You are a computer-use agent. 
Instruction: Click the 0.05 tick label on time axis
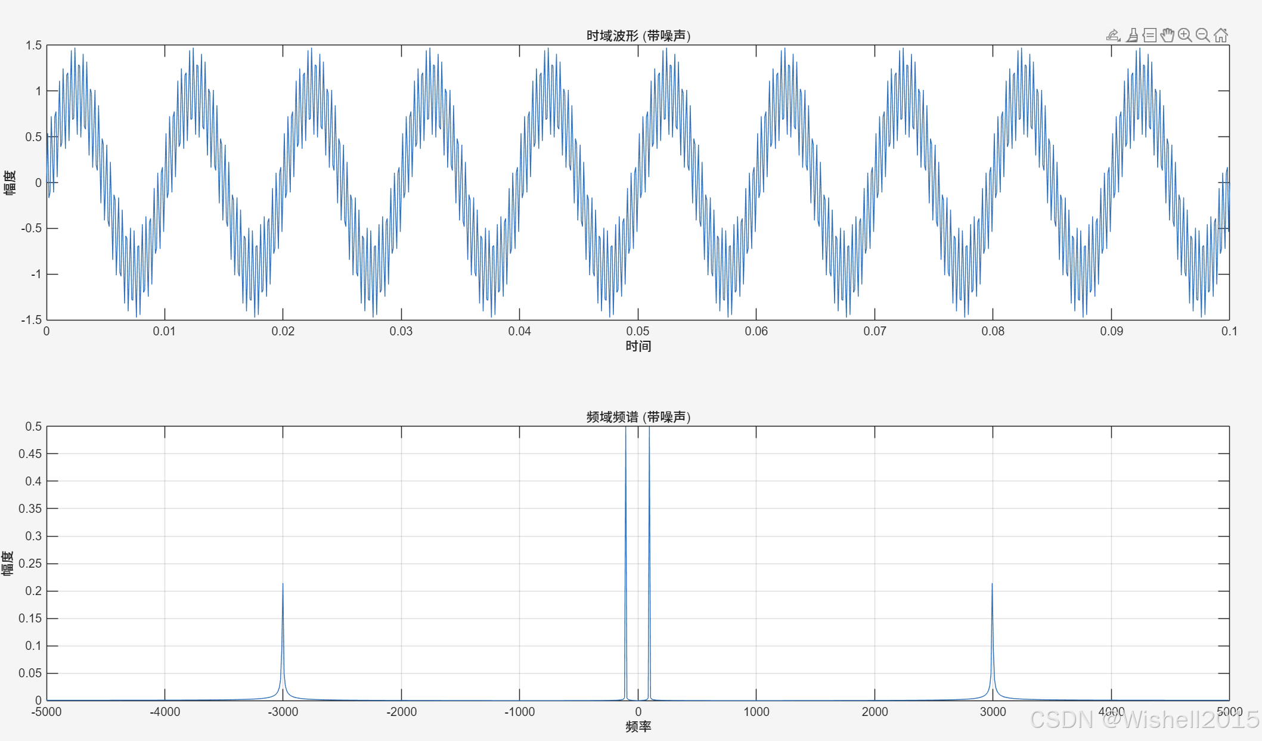tap(638, 331)
